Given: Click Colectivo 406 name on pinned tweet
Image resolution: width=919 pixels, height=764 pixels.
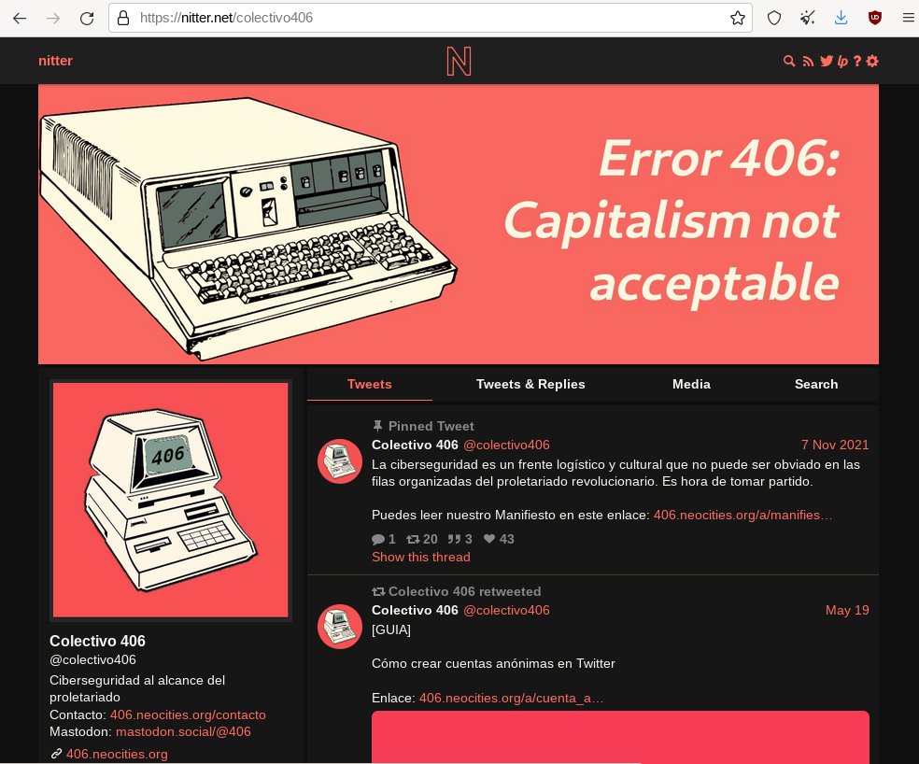Looking at the screenshot, I should (x=415, y=445).
